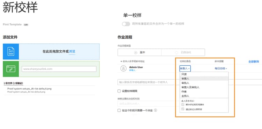Screen dimensions: 262x129
Task: Tick the 解决评论和应用操作 checkbox
Action: tap(183, 105)
